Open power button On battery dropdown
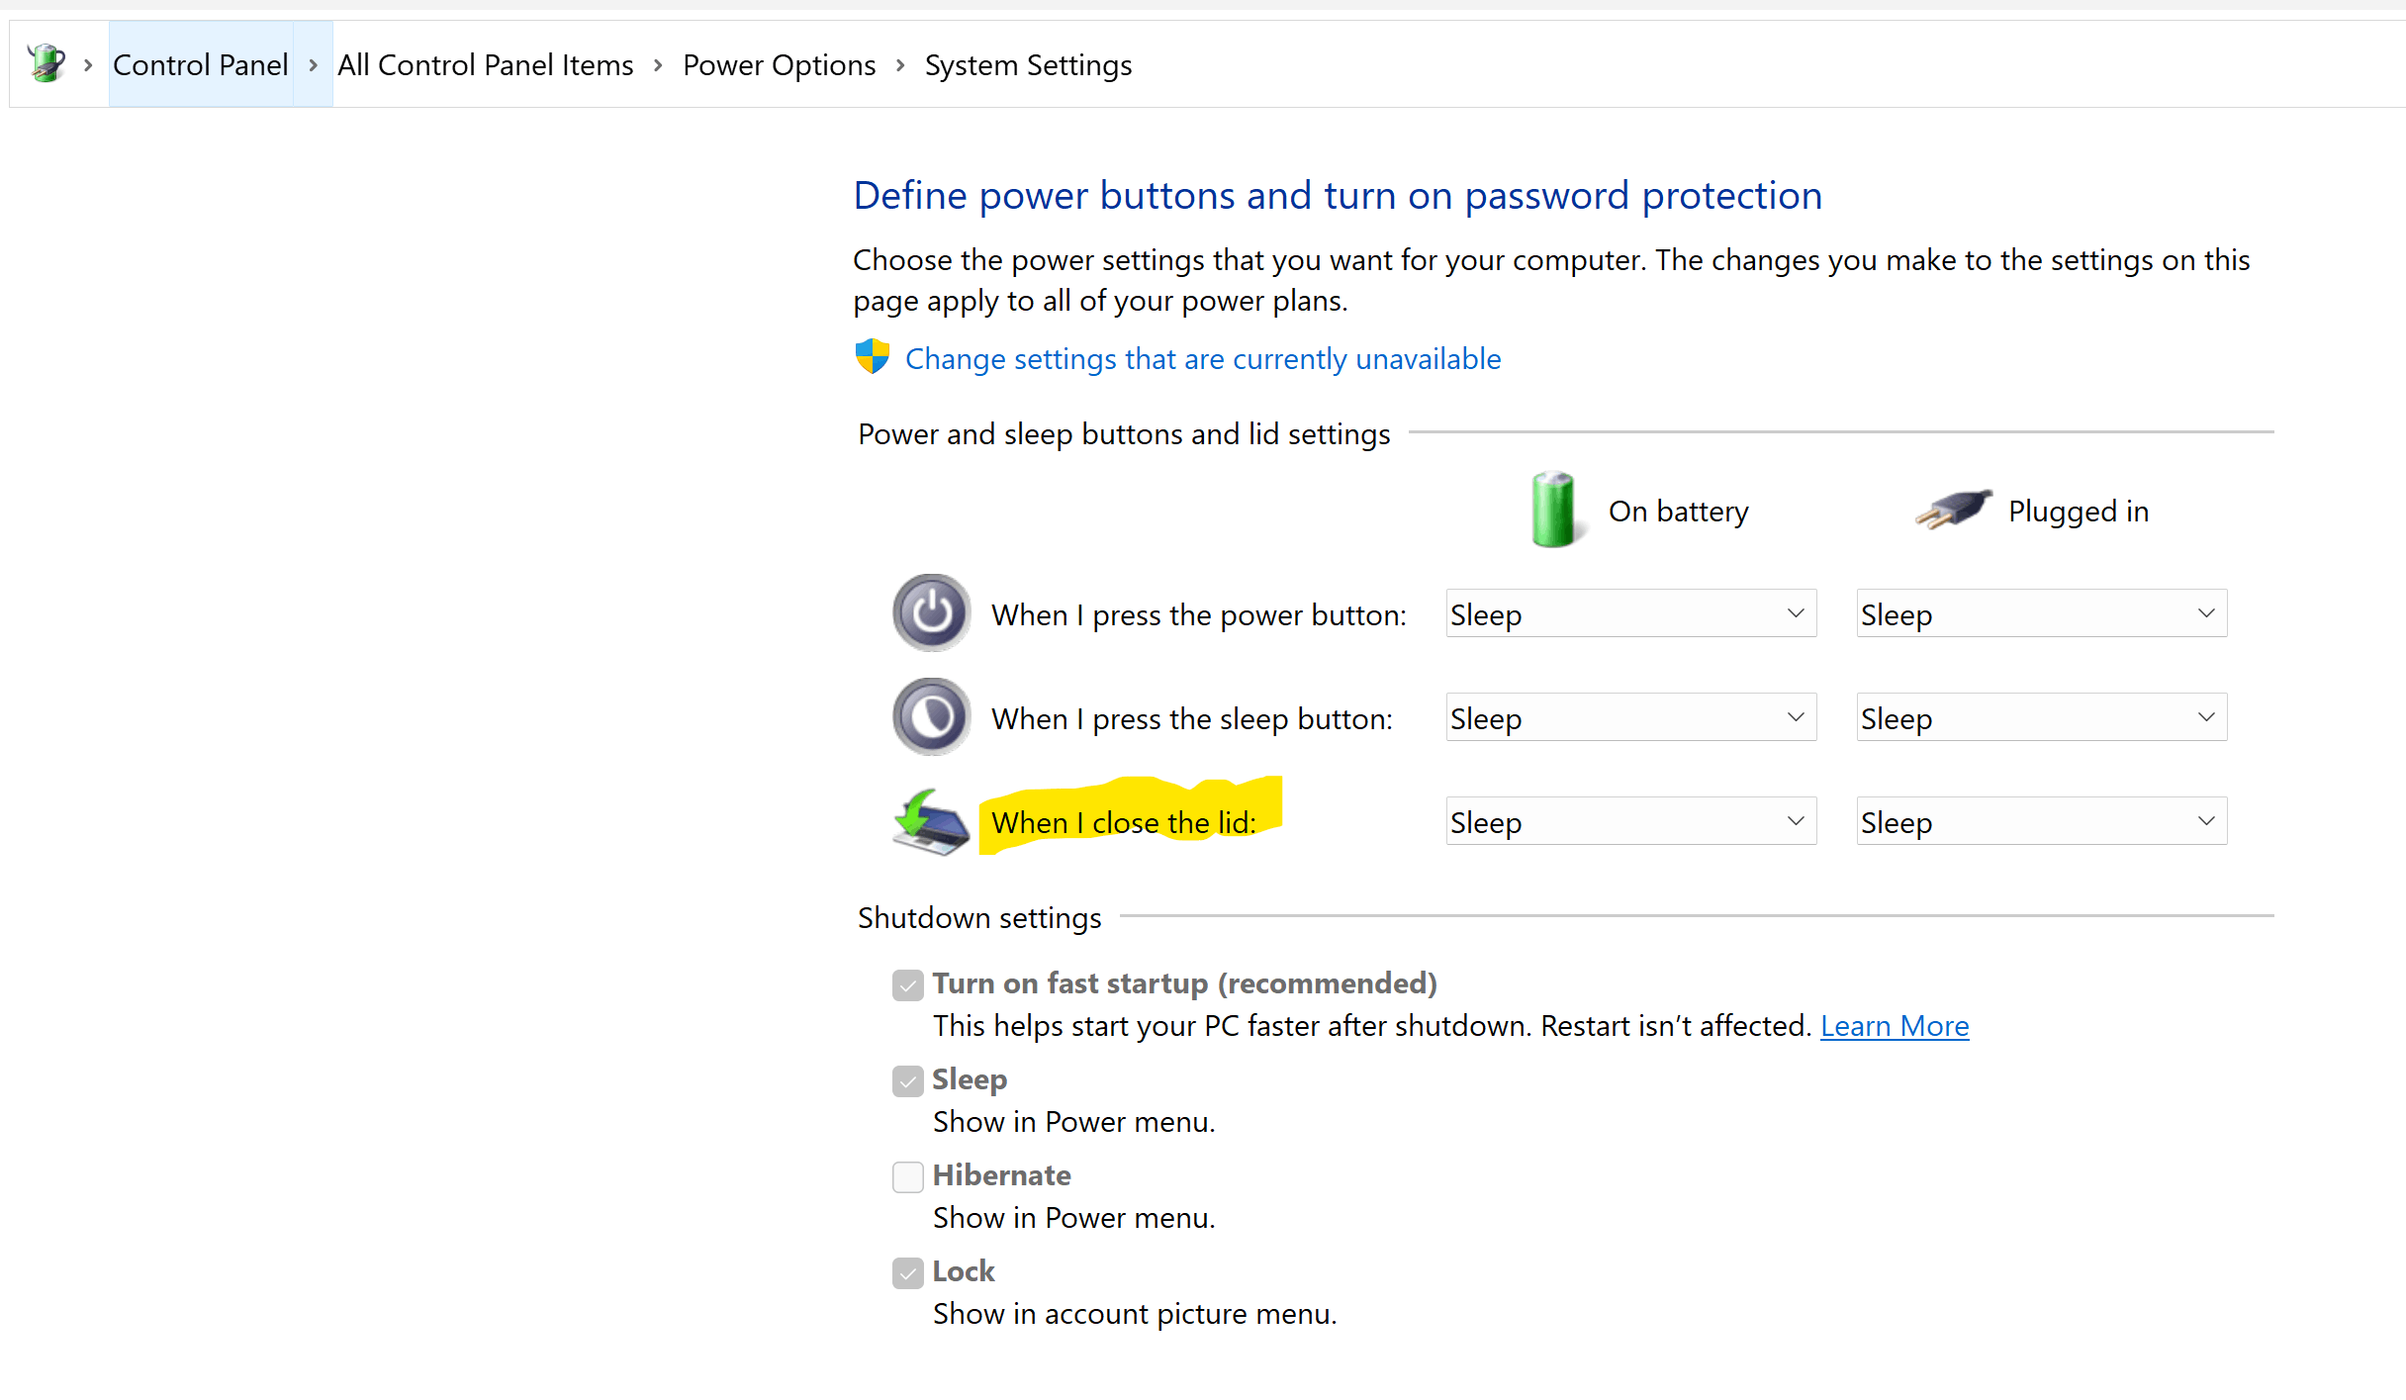Image resolution: width=2406 pixels, height=1400 pixels. point(1630,613)
